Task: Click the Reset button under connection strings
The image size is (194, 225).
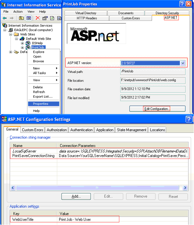Action: (x=173, y=197)
